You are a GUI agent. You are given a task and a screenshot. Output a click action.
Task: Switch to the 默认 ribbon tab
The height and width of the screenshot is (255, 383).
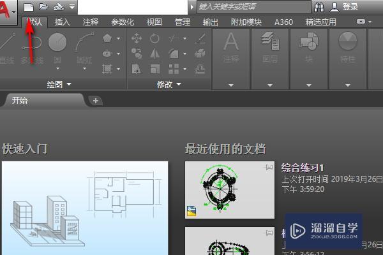[x=34, y=22]
